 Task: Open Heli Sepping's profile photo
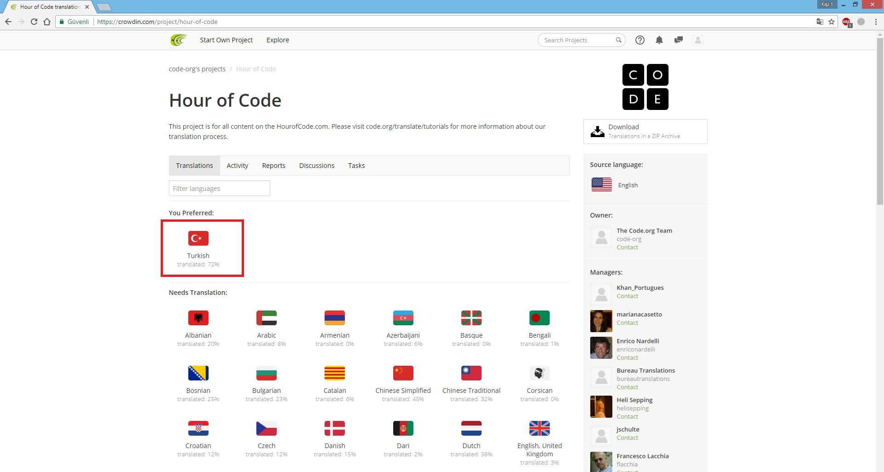(x=601, y=407)
